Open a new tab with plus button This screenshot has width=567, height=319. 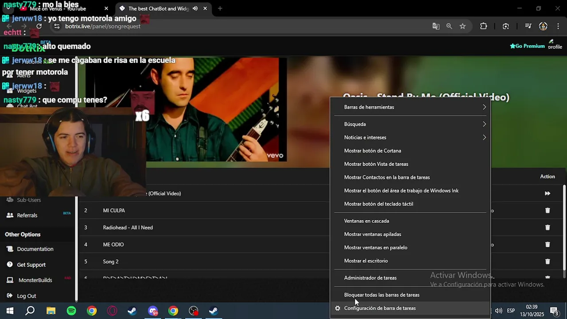click(x=220, y=8)
